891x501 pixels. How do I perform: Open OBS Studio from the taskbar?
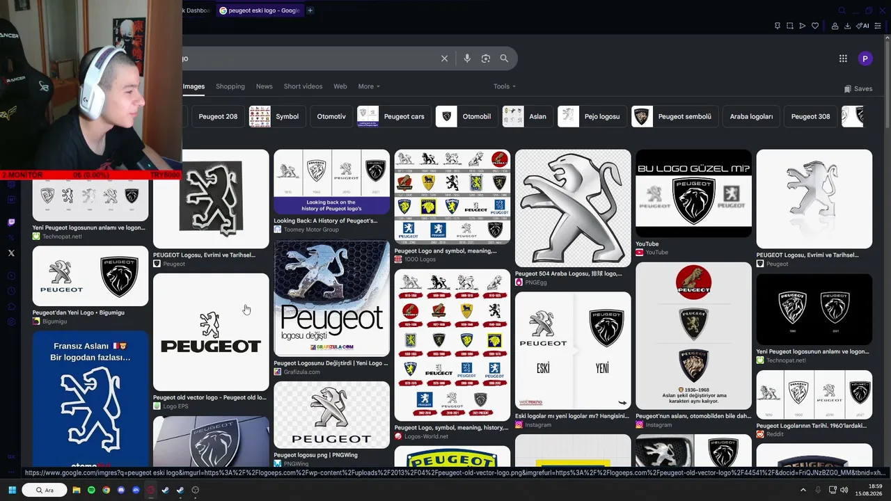[195, 490]
